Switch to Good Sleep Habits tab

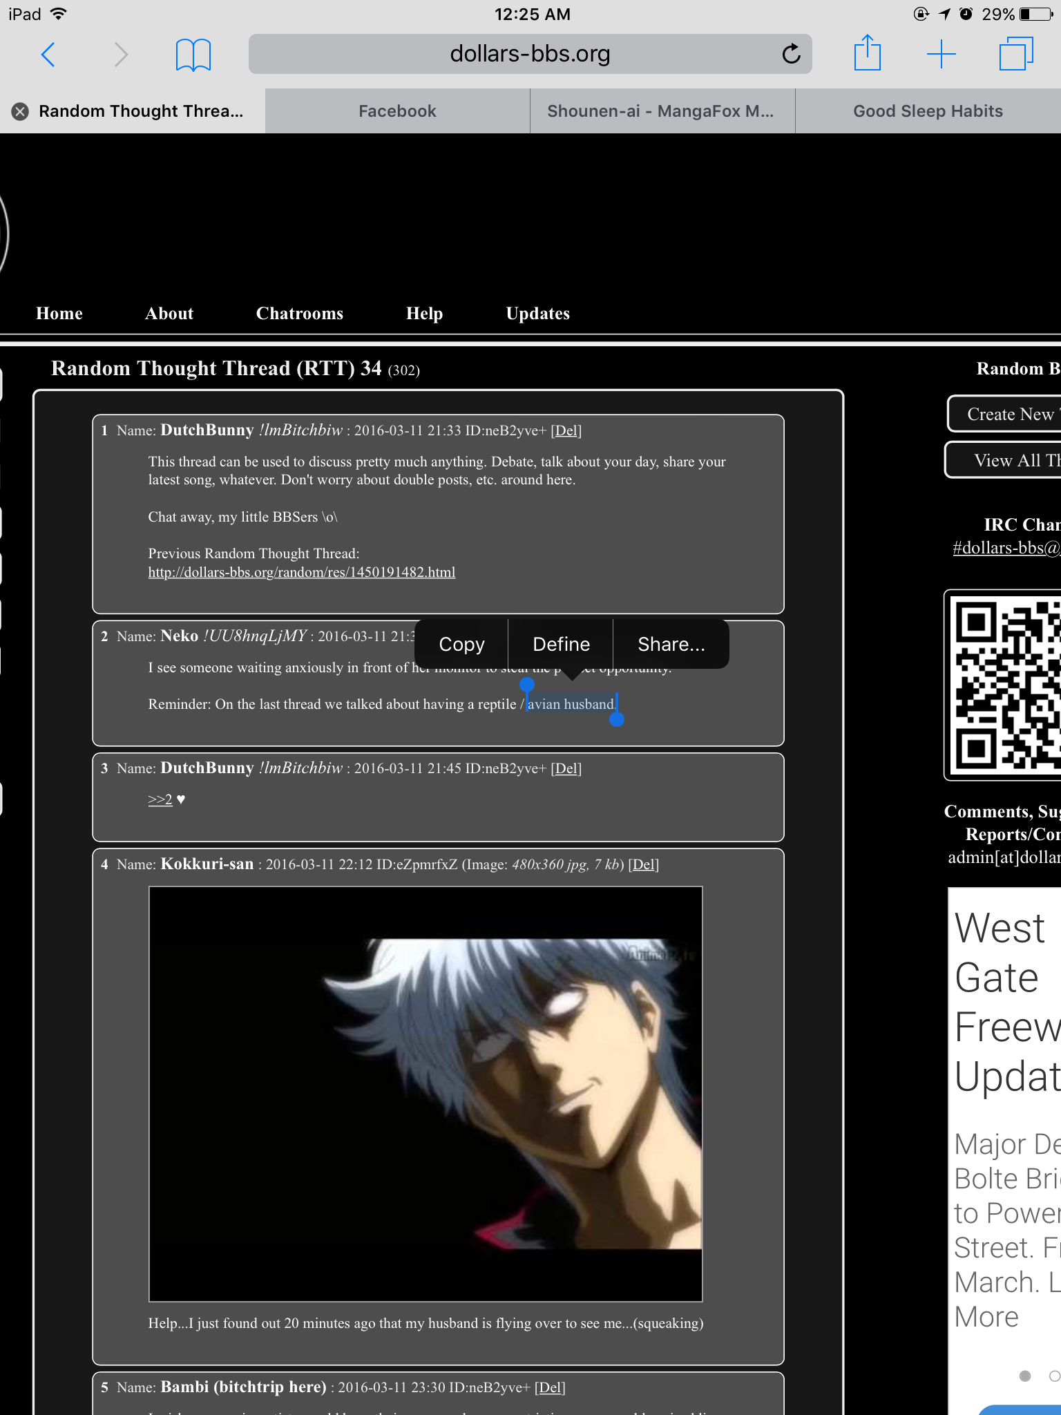coord(928,111)
